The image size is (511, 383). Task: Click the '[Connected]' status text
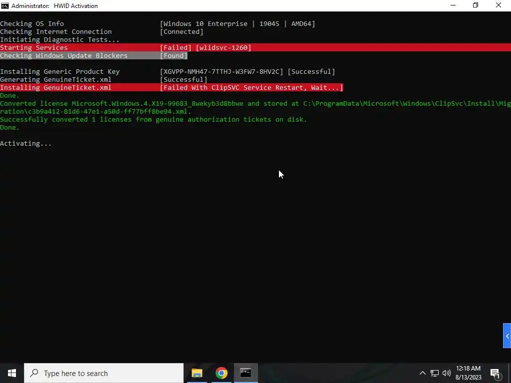click(182, 31)
